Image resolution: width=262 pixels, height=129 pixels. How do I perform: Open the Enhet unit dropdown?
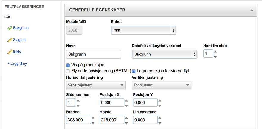[x=143, y=30]
